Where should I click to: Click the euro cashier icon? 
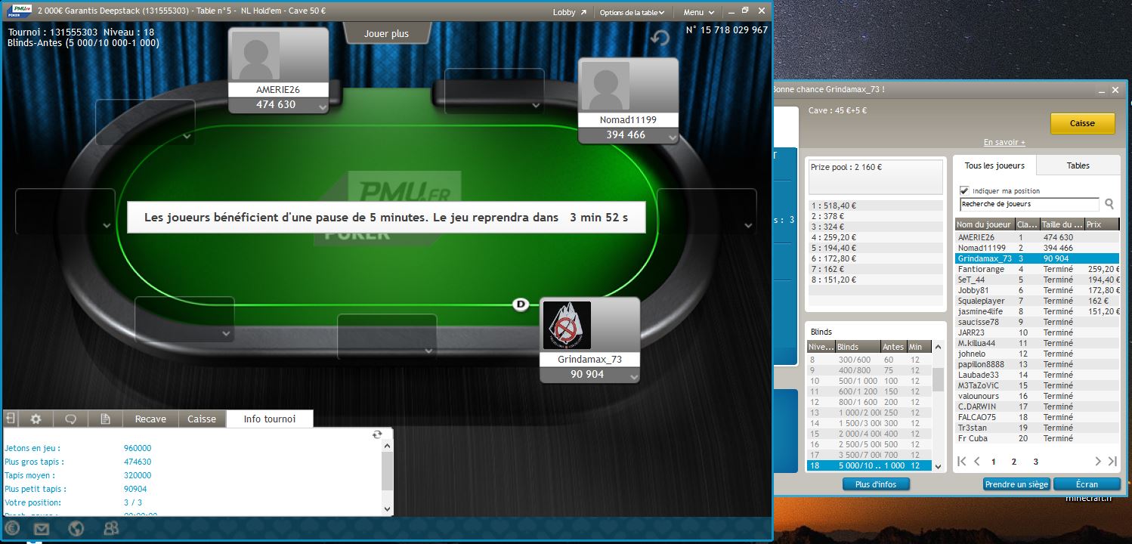coord(12,528)
